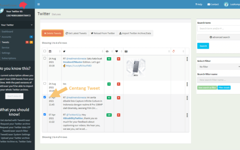
Task: Click the red Delete Tweets button
Action: (53, 33)
